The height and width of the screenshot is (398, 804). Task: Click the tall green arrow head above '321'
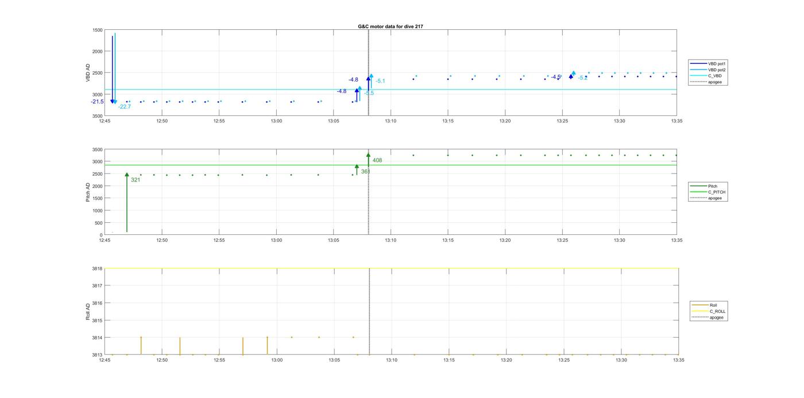(x=127, y=175)
